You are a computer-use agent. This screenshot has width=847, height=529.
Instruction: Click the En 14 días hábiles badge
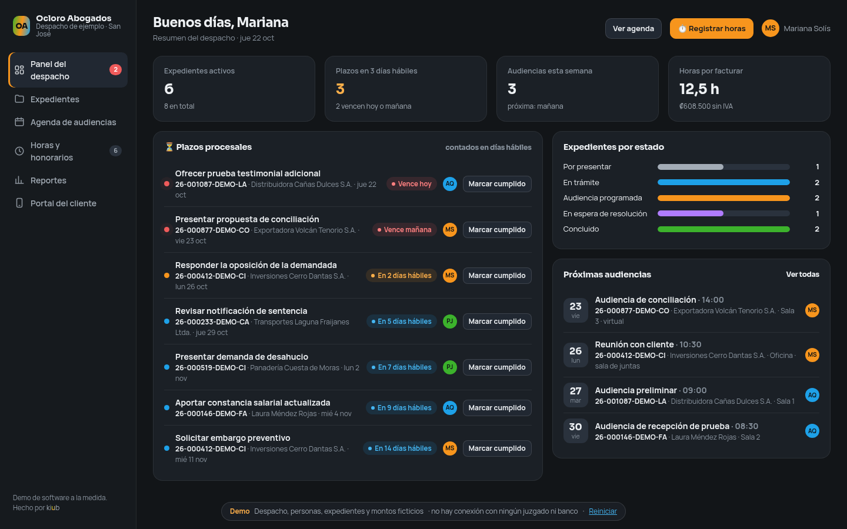pos(400,448)
